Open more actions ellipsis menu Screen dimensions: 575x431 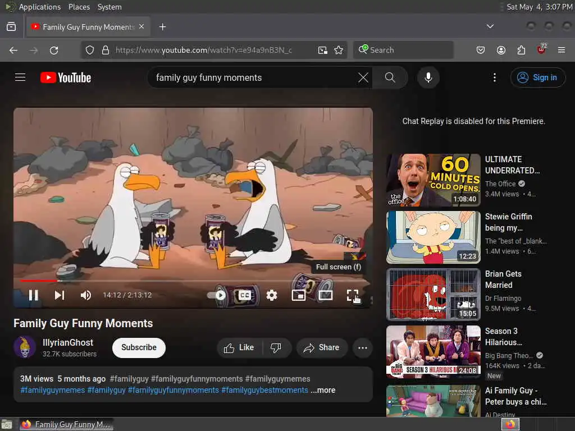(x=362, y=347)
